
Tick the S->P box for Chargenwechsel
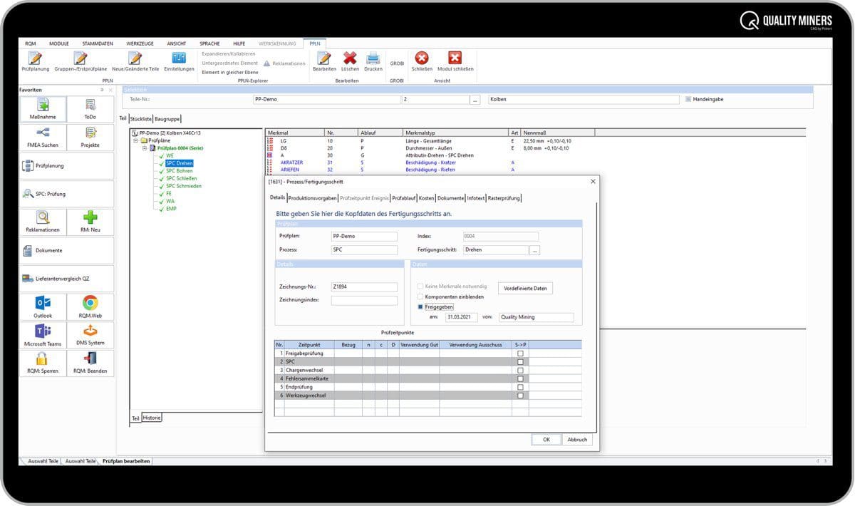click(520, 370)
